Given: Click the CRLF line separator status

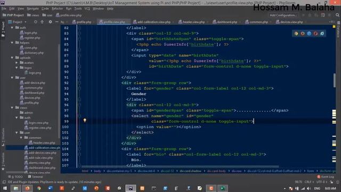Looking at the screenshot, I should click(309, 182).
